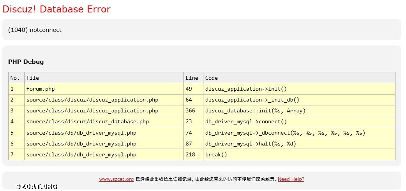Image resolution: width=406 pixels, height=191 pixels.
Task: Click row number 1 cell
Action: point(16,89)
